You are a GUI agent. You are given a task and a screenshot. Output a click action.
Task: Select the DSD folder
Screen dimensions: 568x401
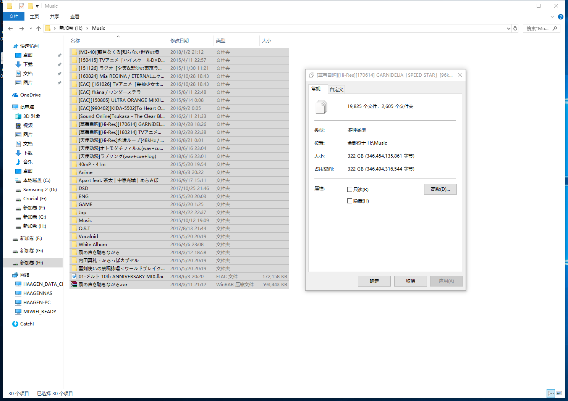(179, 188)
